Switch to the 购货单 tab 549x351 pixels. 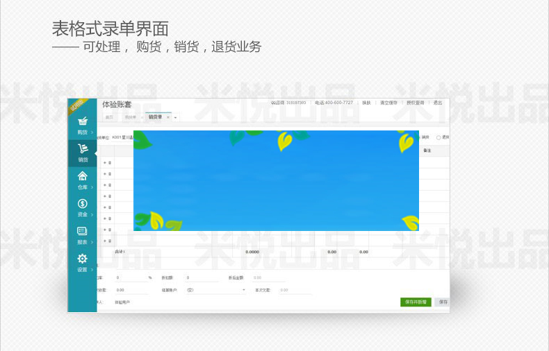130,117
